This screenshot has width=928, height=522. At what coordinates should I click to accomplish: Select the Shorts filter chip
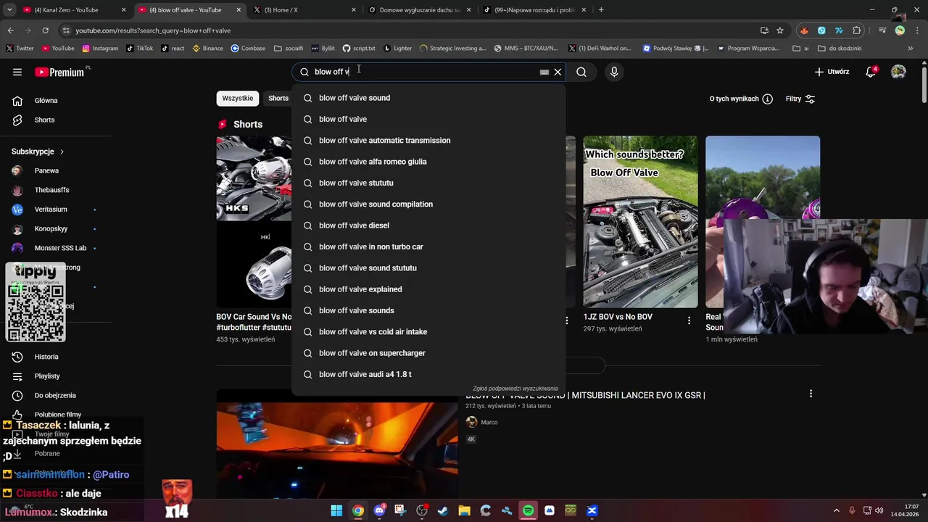278,99
